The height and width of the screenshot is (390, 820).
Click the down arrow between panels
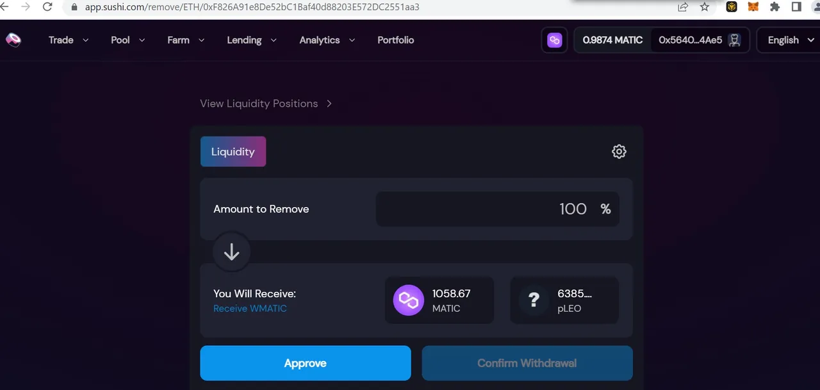(x=231, y=252)
